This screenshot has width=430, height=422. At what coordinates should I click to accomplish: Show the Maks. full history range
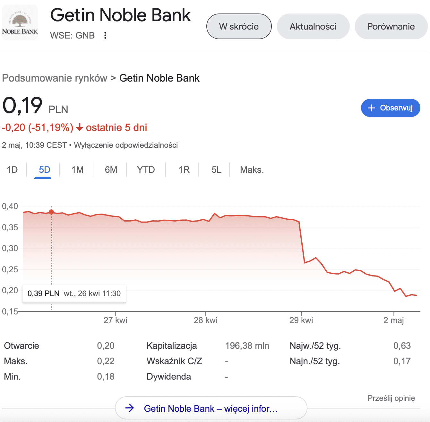coord(252,170)
